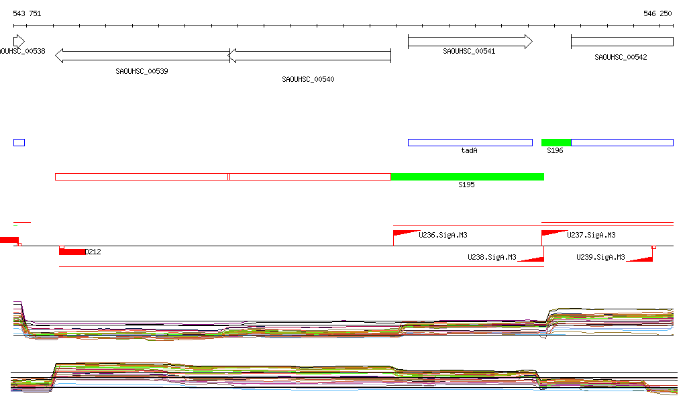Click the red D212 segment block
The image size is (687, 410).
(72, 252)
